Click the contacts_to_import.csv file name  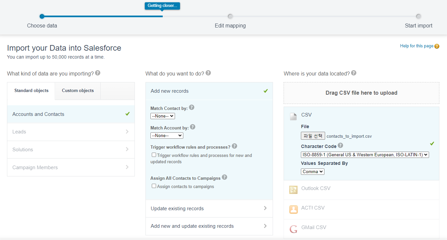(x=349, y=136)
